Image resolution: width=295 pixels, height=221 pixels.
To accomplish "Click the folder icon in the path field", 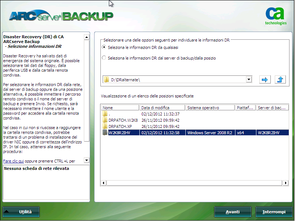I will pyautogui.click(x=106, y=79).
